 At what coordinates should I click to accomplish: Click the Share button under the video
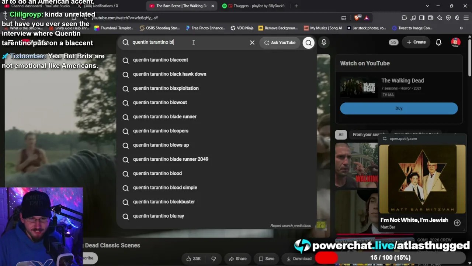point(237,259)
